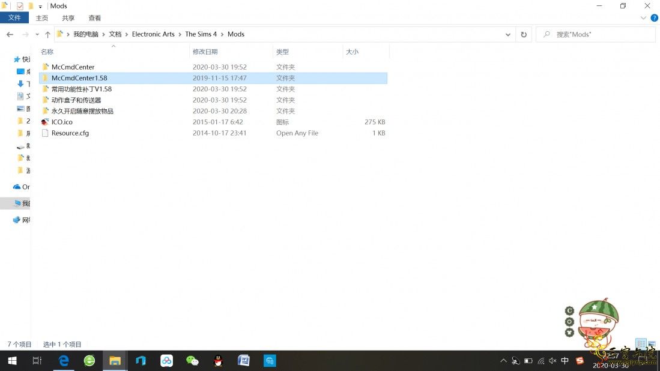
Task: Expand breadcrumb arrow after 文档
Action: tap(126, 34)
